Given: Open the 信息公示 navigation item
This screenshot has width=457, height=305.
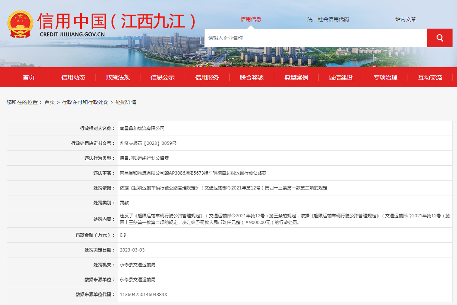Looking at the screenshot, I should pyautogui.click(x=162, y=77).
